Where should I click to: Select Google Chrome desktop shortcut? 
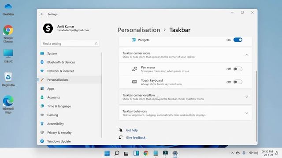8,34
